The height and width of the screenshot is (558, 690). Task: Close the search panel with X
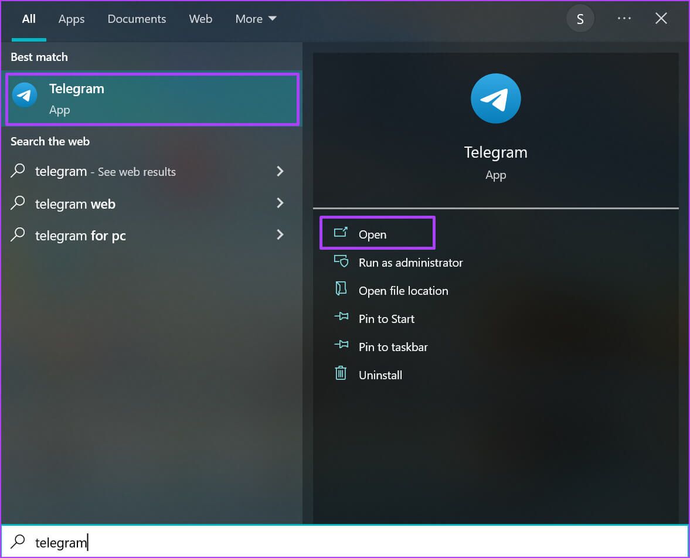pyautogui.click(x=661, y=19)
